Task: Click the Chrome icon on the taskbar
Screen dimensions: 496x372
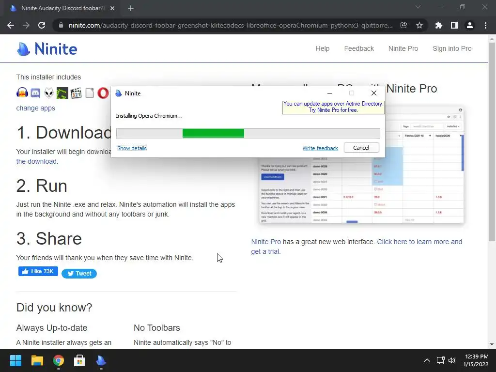Action: click(x=59, y=360)
